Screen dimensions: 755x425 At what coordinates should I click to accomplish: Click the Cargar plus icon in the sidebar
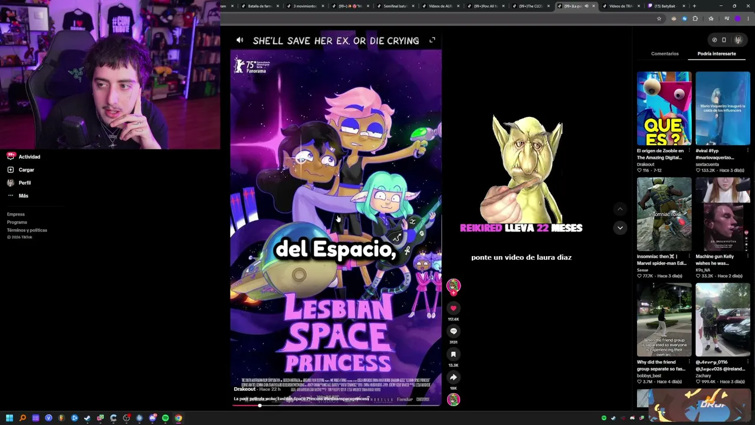(11, 170)
